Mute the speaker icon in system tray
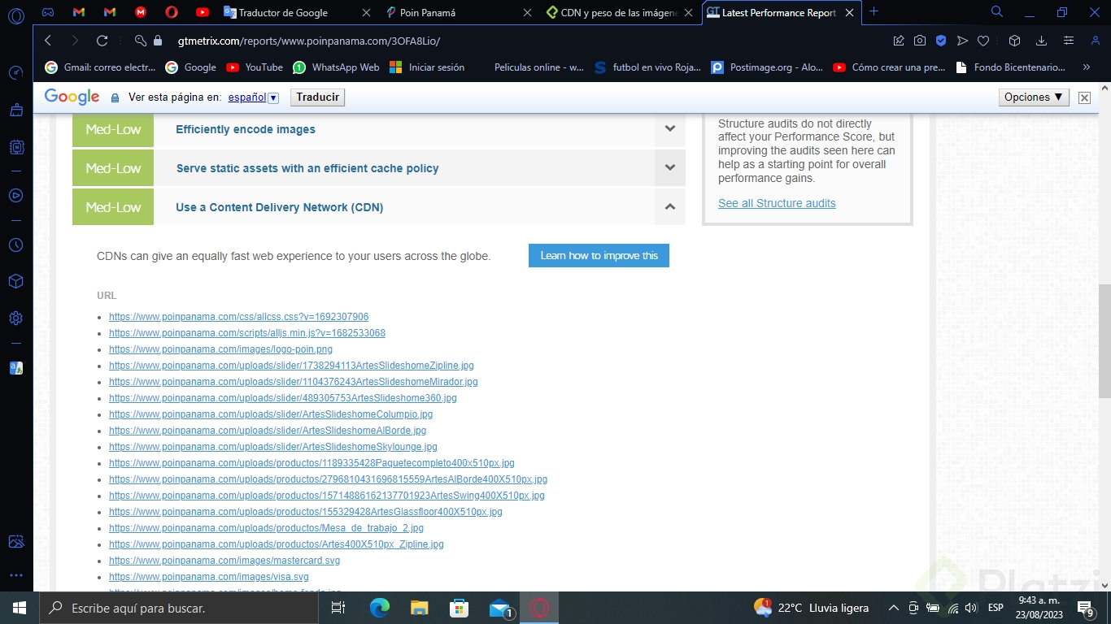1111x624 pixels. (971, 607)
